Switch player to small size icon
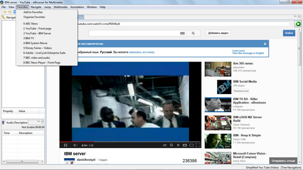 185,145
